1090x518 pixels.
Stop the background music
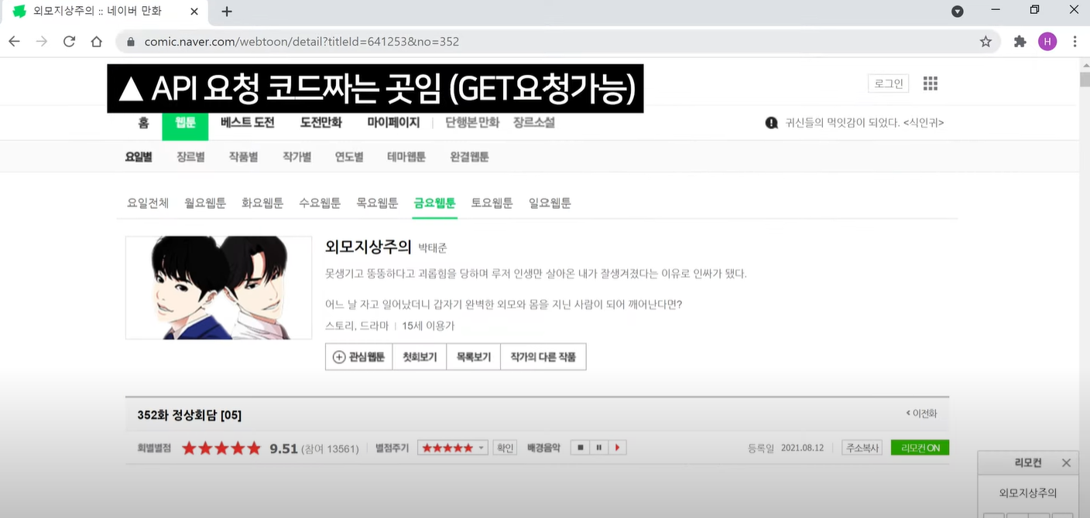580,448
